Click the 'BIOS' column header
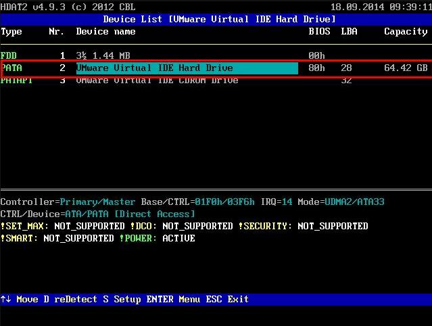The image size is (432, 326). [x=319, y=32]
